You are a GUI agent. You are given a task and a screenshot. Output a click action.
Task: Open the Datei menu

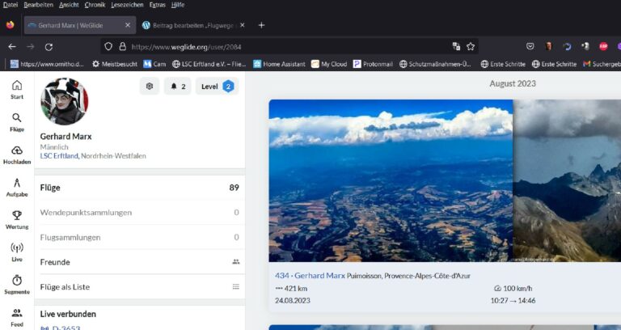(11, 5)
